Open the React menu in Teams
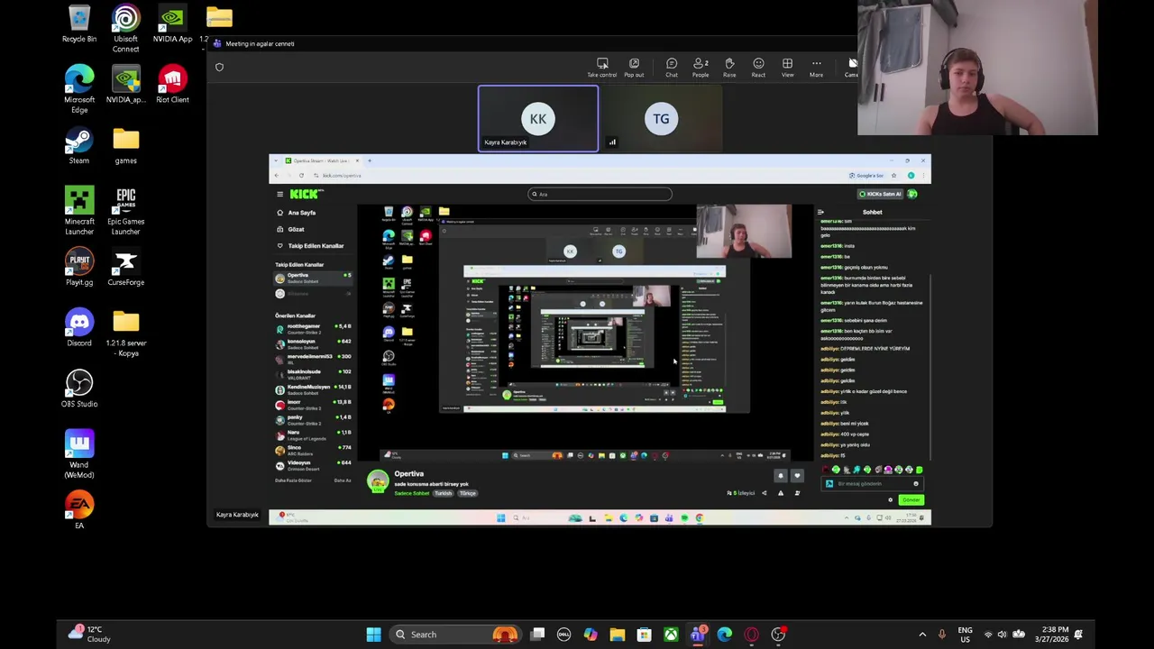 758,68
